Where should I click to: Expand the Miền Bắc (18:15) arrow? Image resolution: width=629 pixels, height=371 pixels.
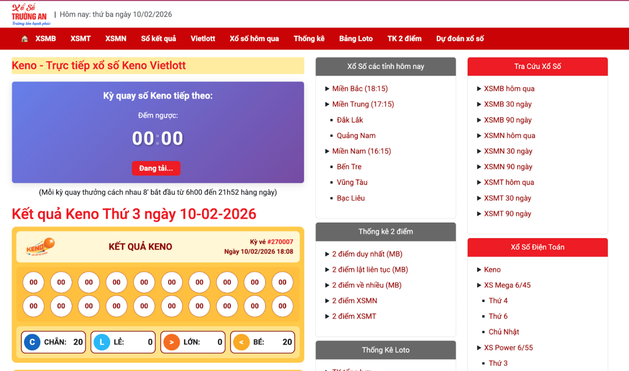pos(328,89)
